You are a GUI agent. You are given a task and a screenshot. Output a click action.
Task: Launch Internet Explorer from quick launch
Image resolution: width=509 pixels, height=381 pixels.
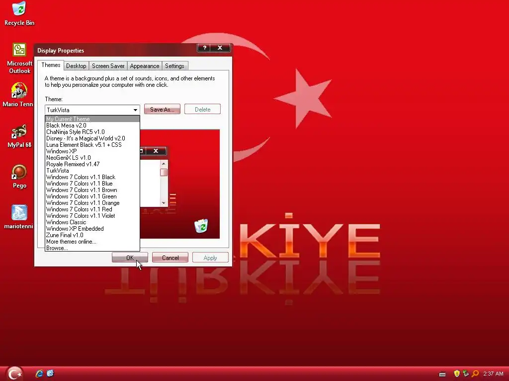point(39,374)
